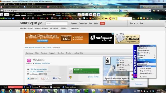166x93 pixels.
Task: Click the Windows Start orb
Action: point(3,91)
